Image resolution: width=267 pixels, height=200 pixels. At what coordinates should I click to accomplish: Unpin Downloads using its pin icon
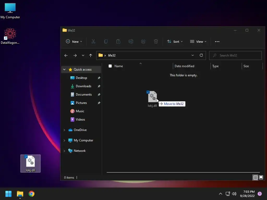[99, 86]
